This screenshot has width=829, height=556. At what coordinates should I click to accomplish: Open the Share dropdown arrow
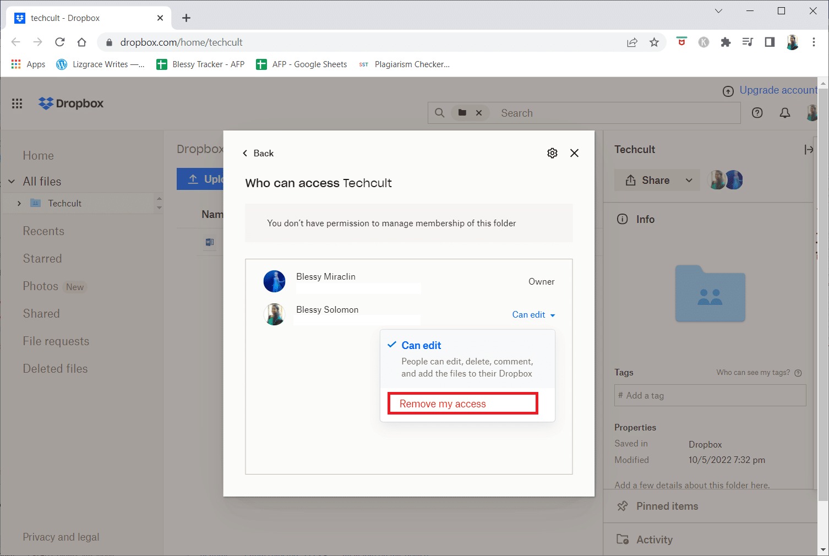click(689, 180)
